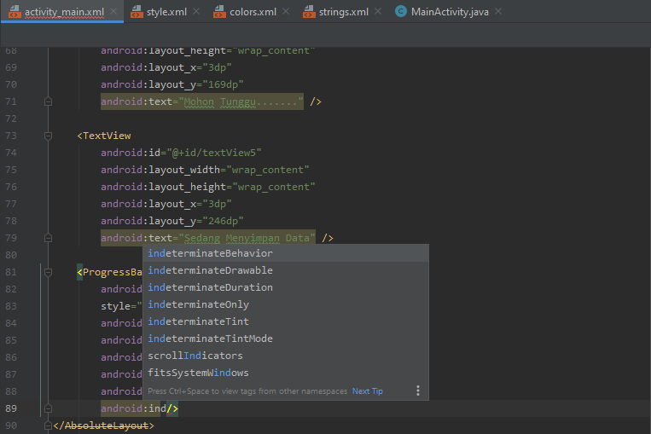The image size is (651, 434).
Task: Place cursor after android:ind on line 89
Action: [x=166, y=408]
